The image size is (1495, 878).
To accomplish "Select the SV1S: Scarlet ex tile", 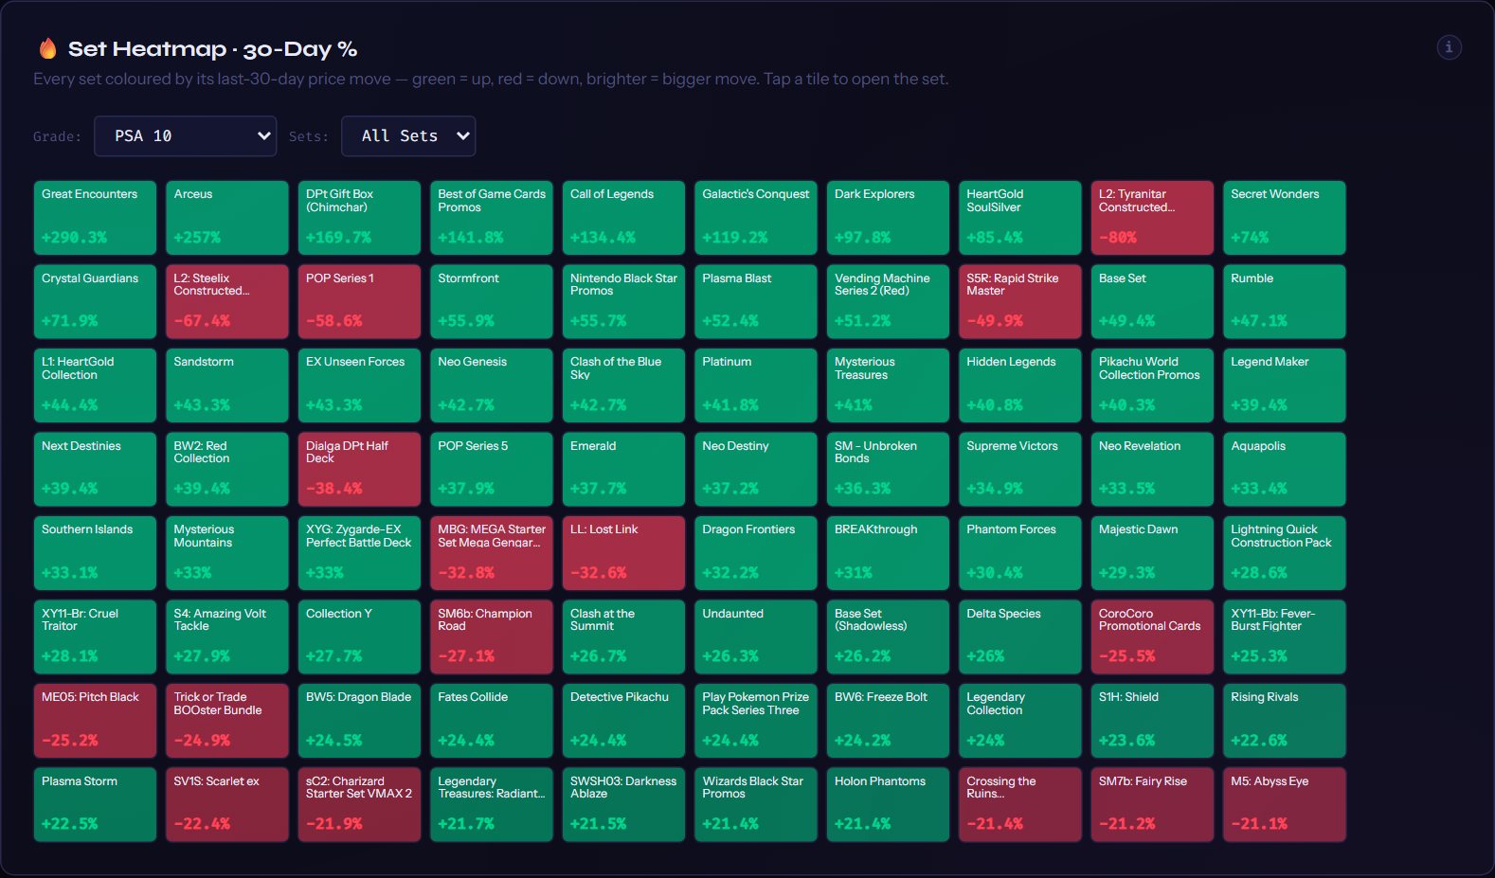I will tap(227, 804).
